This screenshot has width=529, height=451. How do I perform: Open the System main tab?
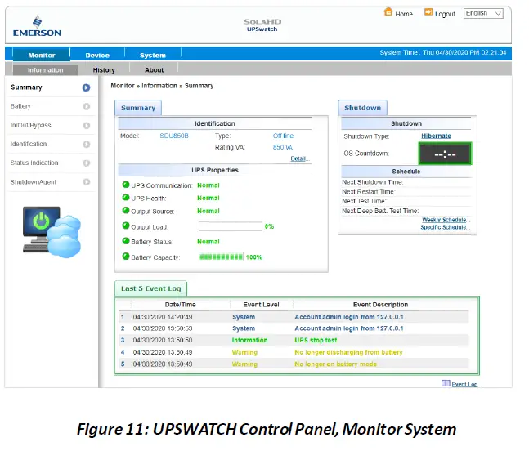coord(153,56)
